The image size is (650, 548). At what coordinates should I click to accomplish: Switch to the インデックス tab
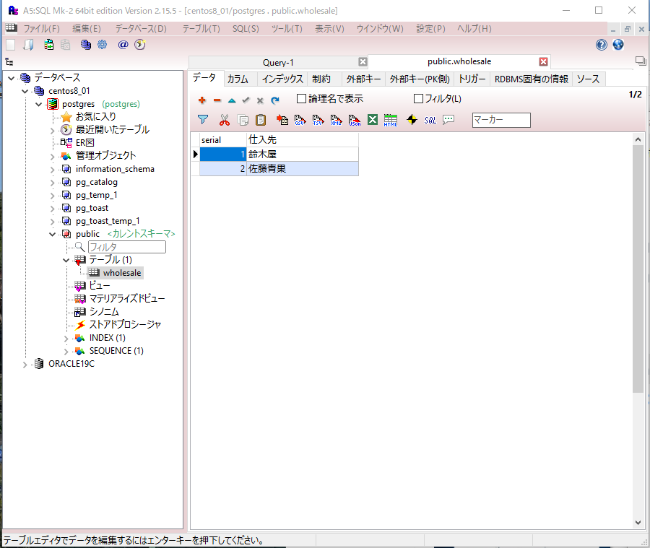pyautogui.click(x=282, y=79)
